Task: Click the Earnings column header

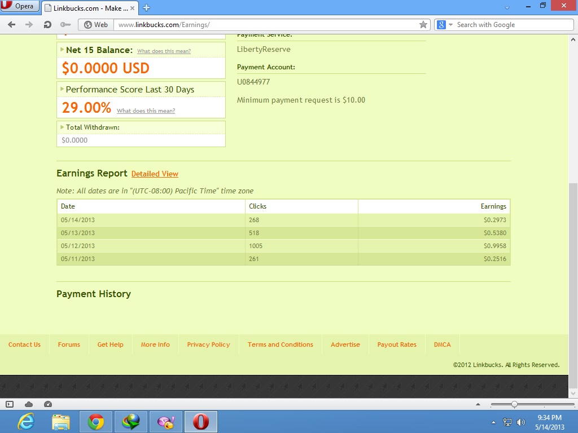Action: click(434, 206)
